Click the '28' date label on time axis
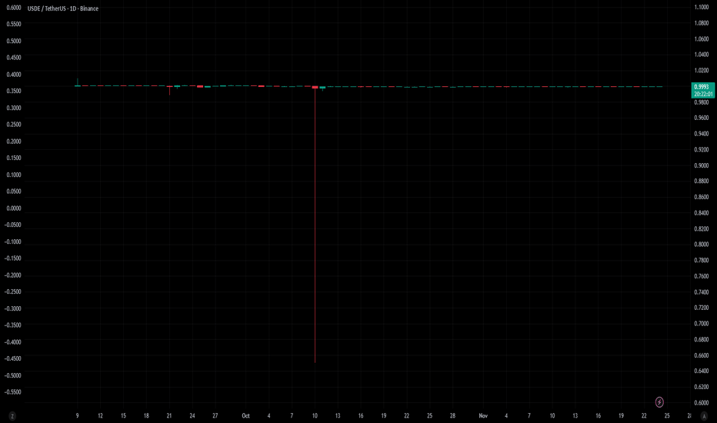The height and width of the screenshot is (423, 717). point(452,415)
